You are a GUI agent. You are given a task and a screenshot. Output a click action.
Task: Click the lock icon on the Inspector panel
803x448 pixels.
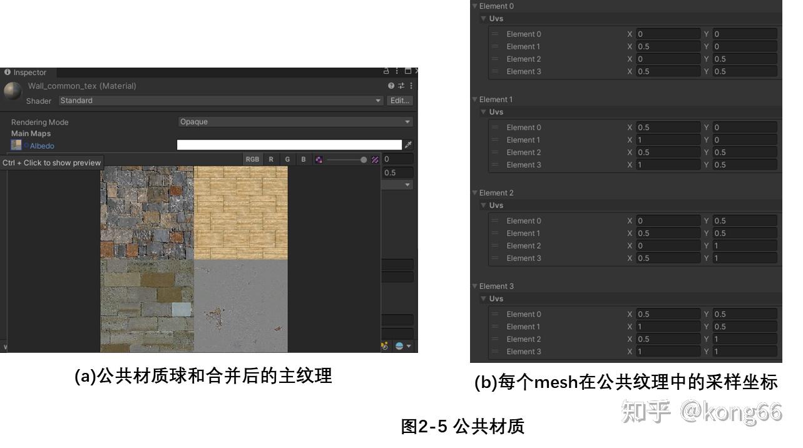coord(387,71)
